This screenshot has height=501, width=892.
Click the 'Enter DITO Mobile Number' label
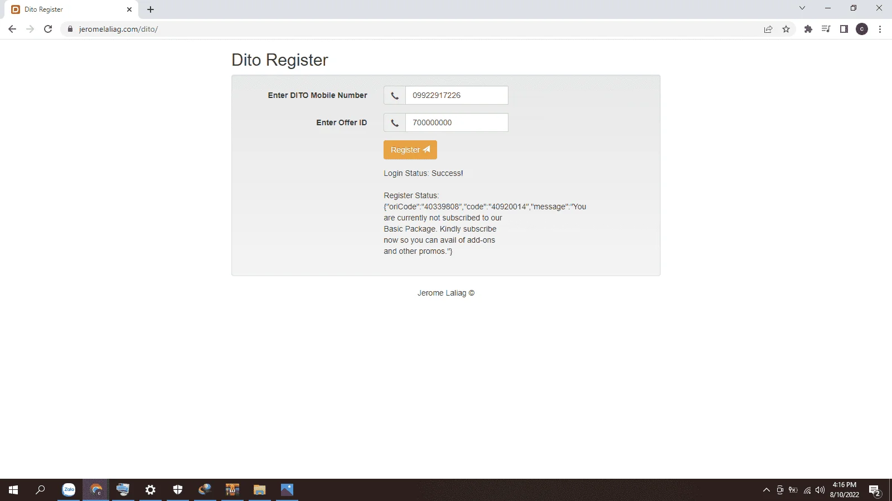317,95
